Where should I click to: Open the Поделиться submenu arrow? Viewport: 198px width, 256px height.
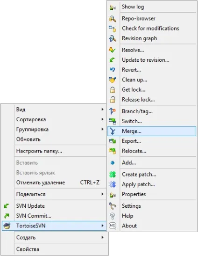pos(102,194)
